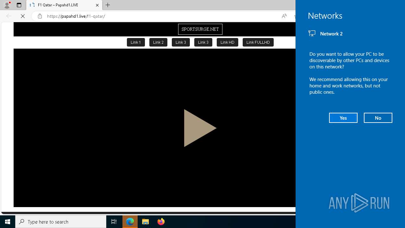This screenshot has width=405, height=228.
Task: Click Yes to allow PC discovery
Action: 343,118
